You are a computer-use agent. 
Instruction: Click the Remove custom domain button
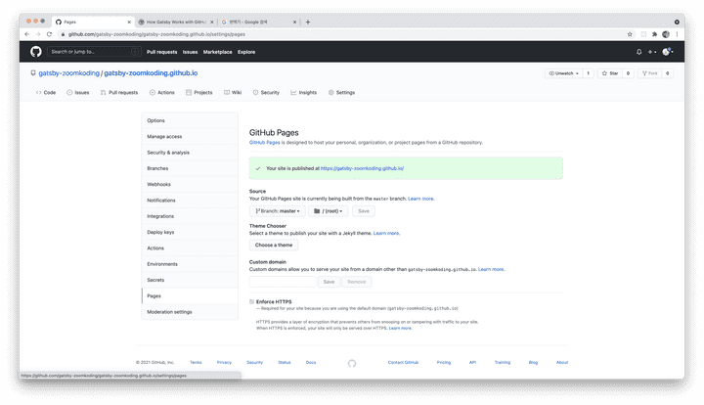(x=357, y=282)
